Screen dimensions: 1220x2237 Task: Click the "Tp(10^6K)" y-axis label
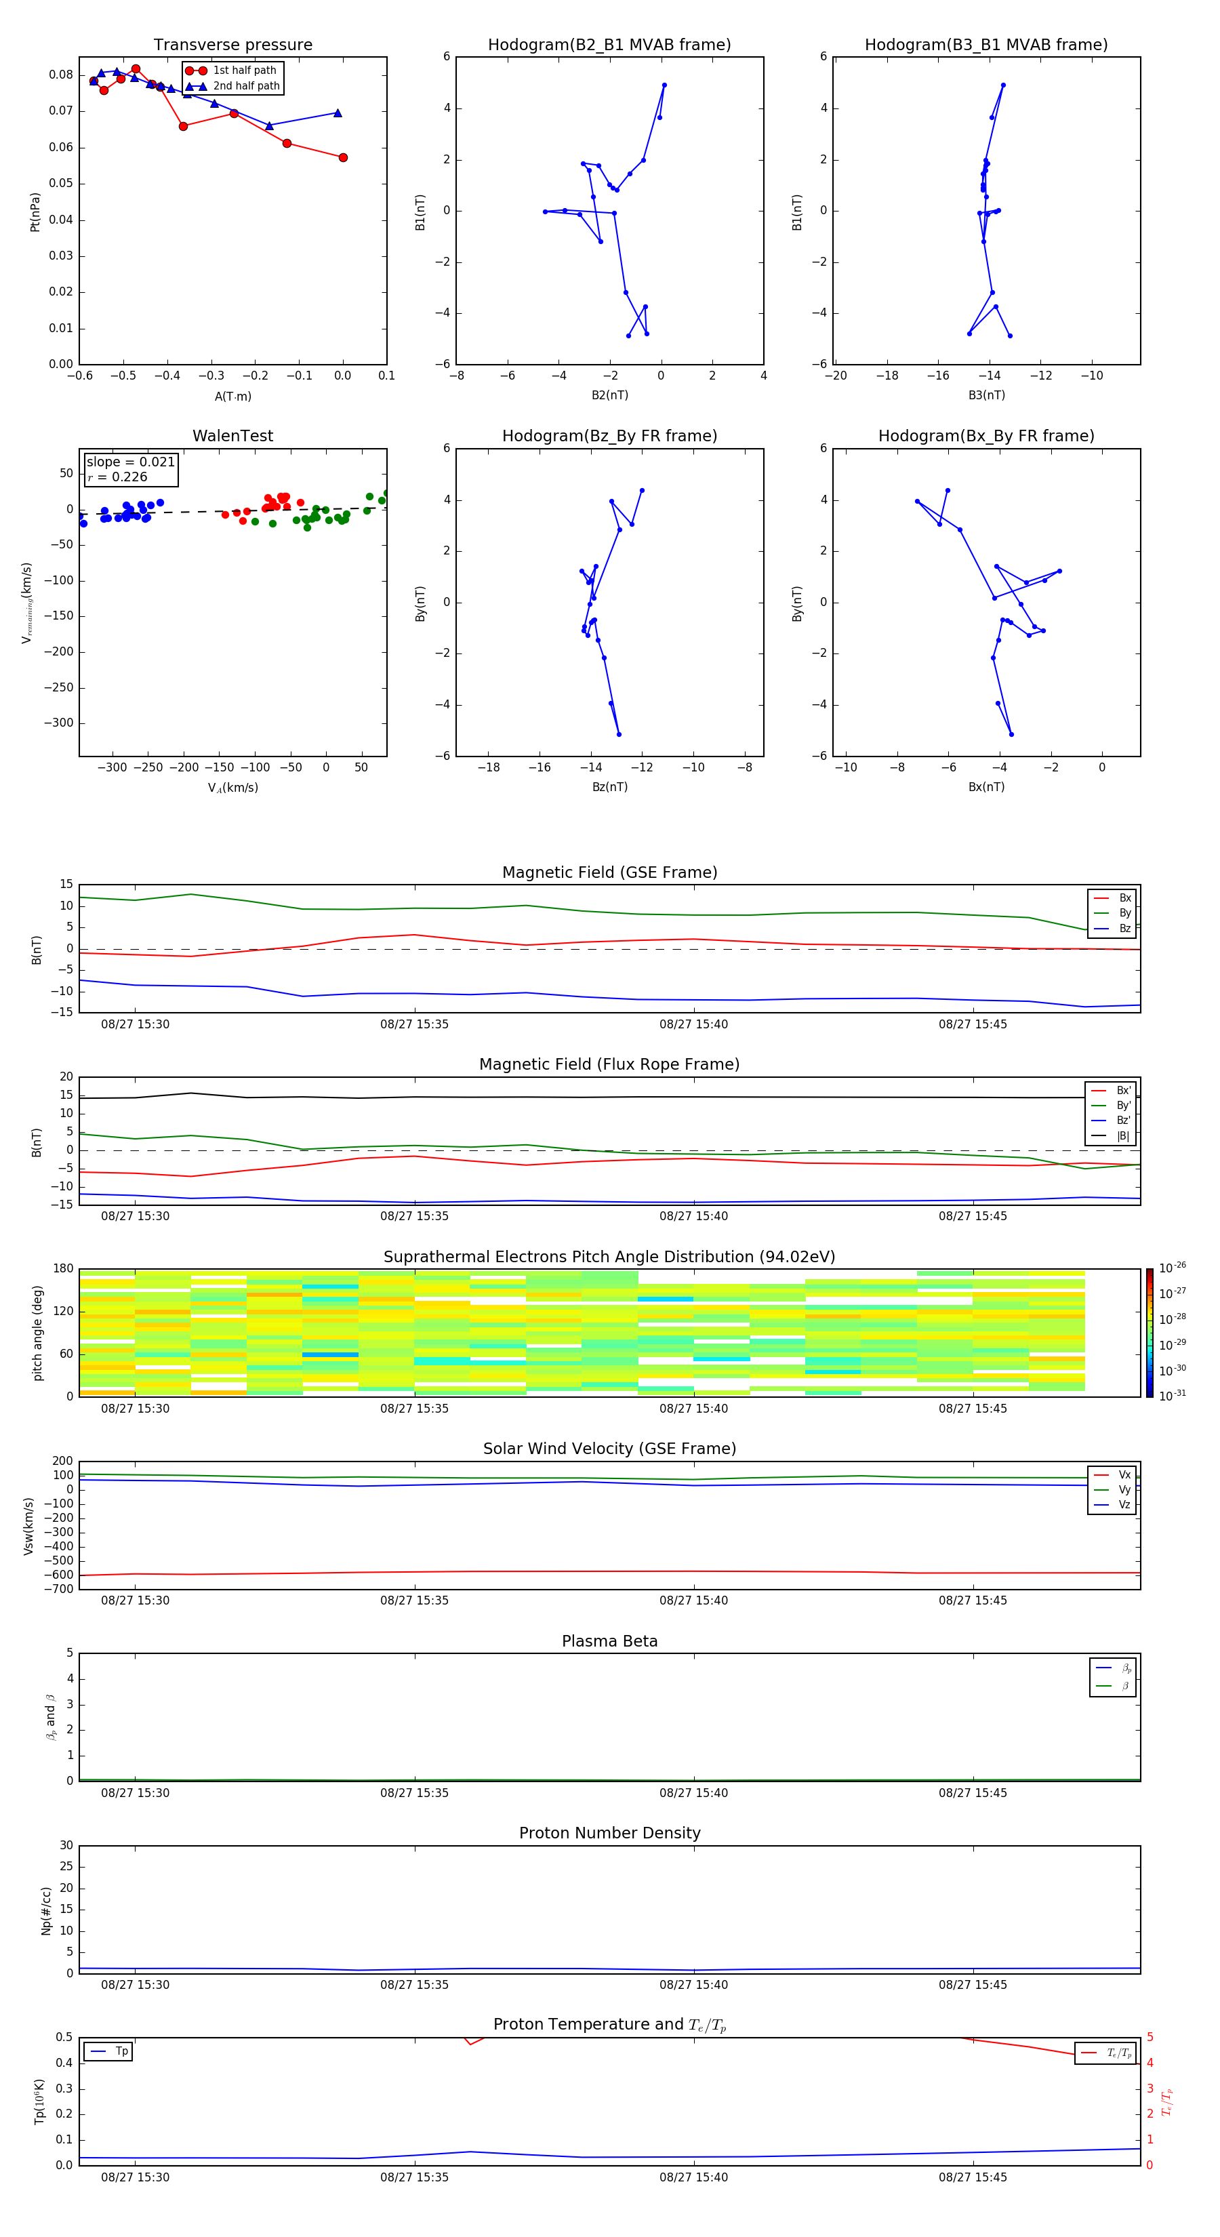coord(39,2101)
